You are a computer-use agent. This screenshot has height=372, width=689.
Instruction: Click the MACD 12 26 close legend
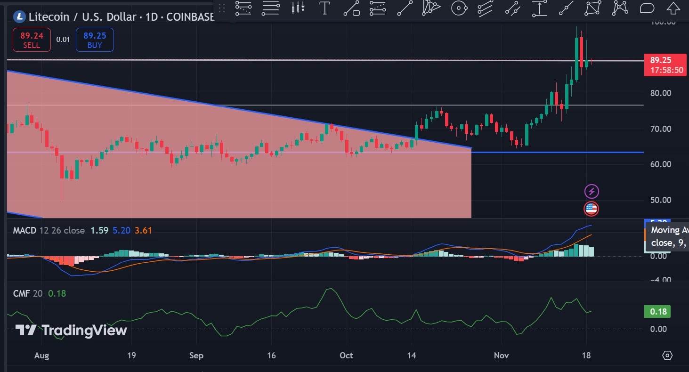(x=49, y=230)
